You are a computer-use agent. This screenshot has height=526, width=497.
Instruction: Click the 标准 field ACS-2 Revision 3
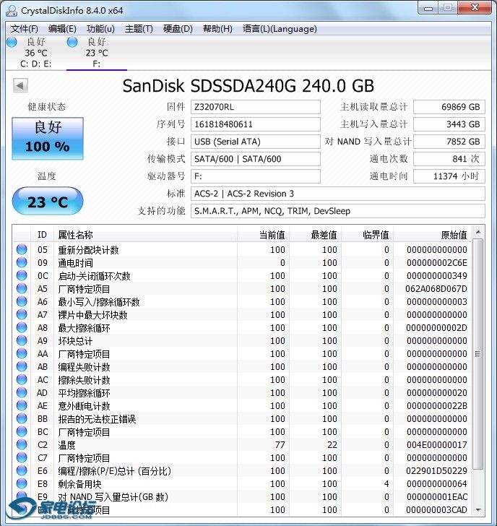coord(338,194)
